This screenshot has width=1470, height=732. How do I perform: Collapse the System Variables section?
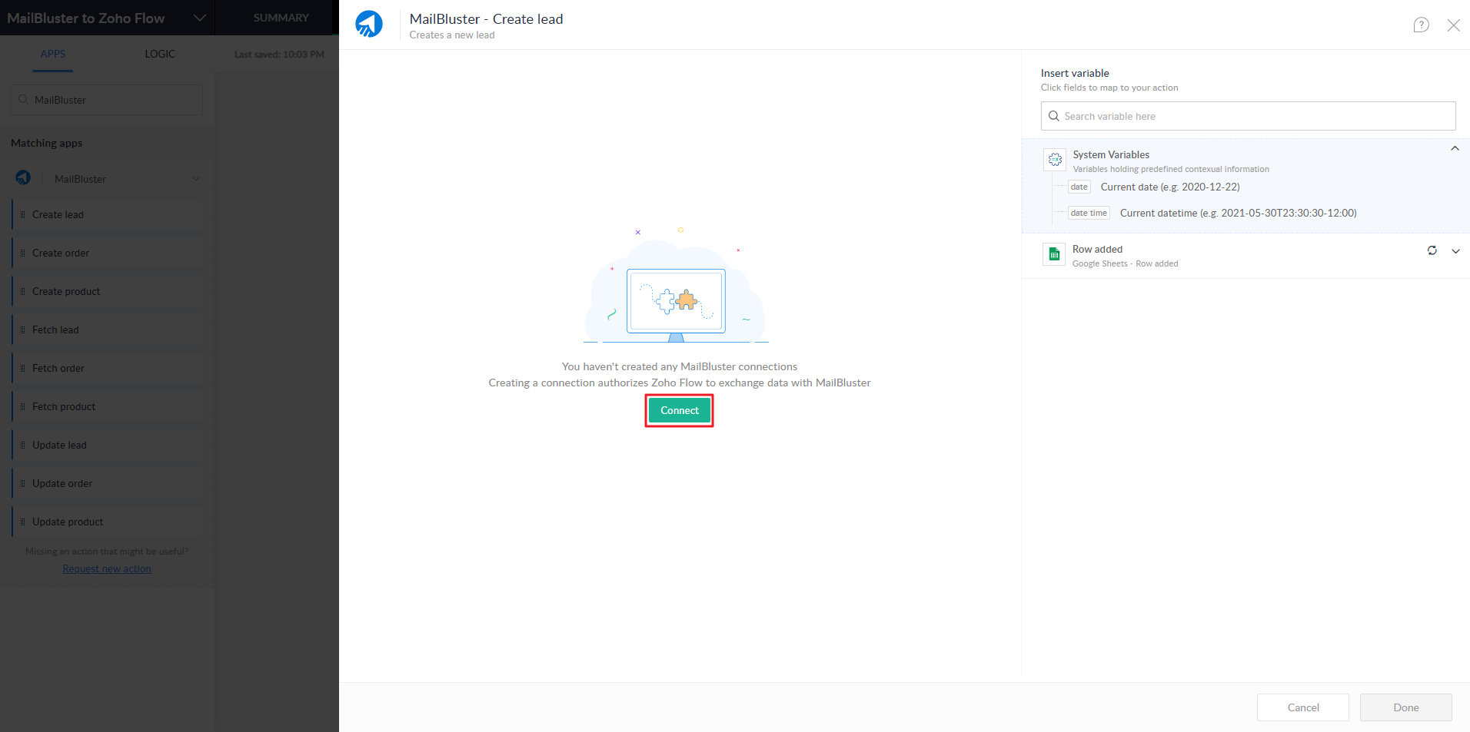click(1454, 149)
